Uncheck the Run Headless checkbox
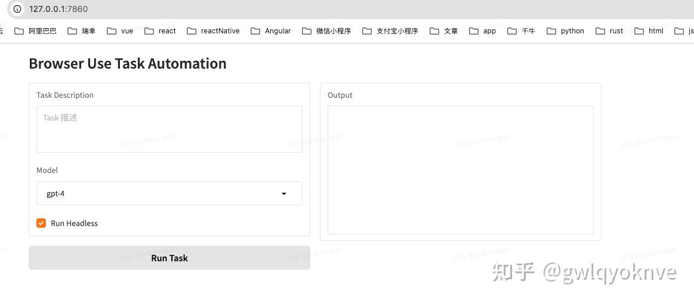Viewport: 694px width, 303px height. (41, 223)
